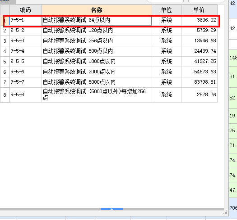Select price 24439.74
The width and height of the screenshot is (237, 220).
coord(199,51)
